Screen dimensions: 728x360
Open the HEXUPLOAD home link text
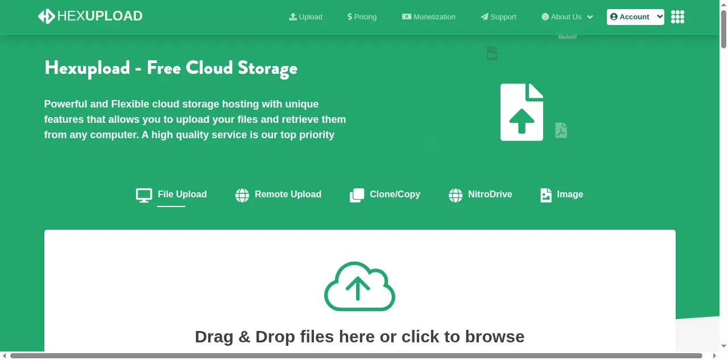[x=100, y=16]
